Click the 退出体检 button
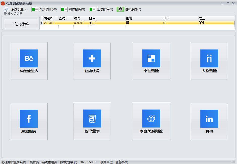The width and height of the screenshot is (237, 164). click(x=21, y=24)
